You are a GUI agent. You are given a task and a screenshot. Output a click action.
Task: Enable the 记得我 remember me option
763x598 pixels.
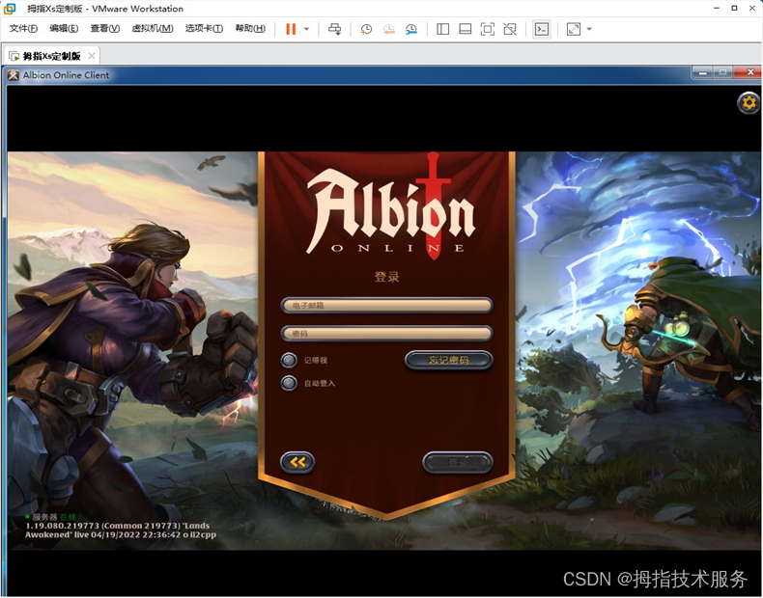click(289, 360)
